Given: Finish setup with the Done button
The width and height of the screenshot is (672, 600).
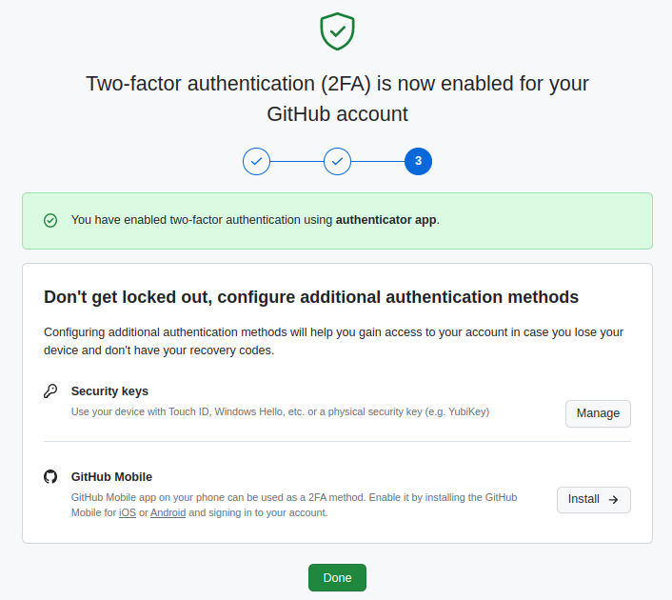Looking at the screenshot, I should coord(337,578).
